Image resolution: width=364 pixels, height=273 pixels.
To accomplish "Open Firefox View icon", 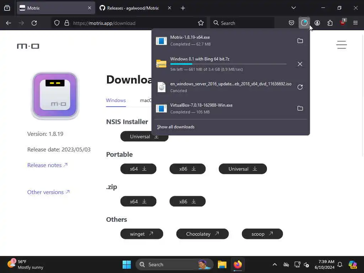I will [7, 8].
